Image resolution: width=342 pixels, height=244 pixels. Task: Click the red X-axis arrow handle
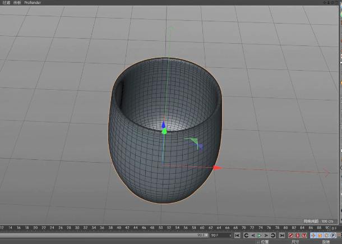pos(218,168)
